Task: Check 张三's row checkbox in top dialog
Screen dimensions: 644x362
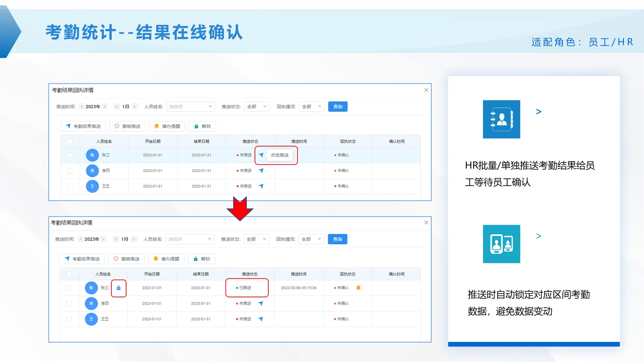Action: pyautogui.click(x=70, y=155)
